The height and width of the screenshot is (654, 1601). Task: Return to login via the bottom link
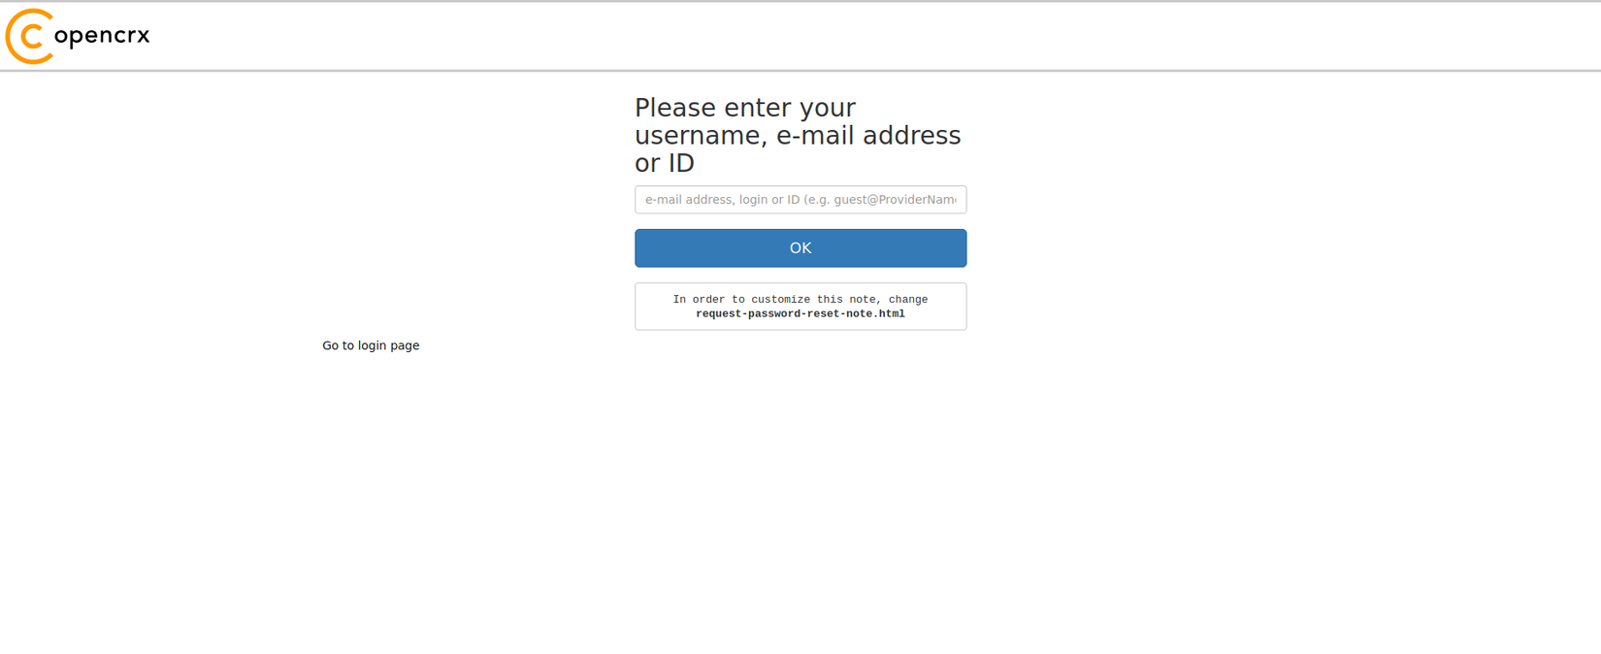[371, 345]
